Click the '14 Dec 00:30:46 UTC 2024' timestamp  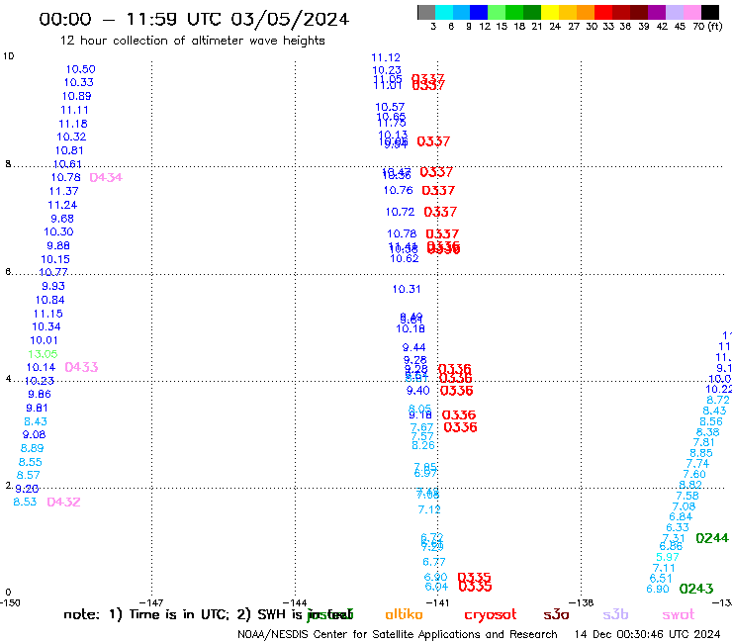tap(647, 635)
